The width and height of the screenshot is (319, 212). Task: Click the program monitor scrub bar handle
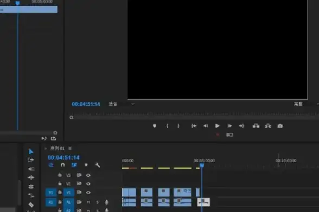tap(71, 118)
